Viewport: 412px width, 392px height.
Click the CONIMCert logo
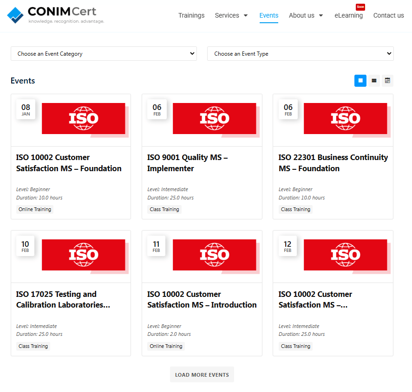(55, 15)
